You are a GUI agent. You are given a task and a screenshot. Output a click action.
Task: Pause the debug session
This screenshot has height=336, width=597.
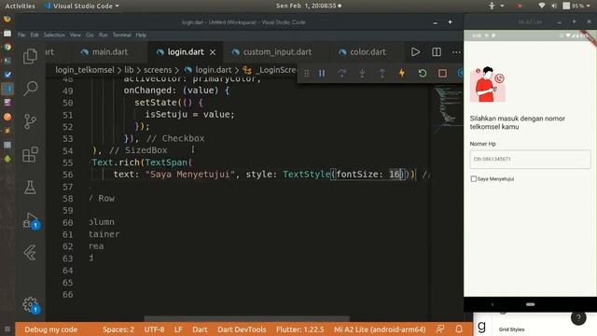click(x=322, y=73)
